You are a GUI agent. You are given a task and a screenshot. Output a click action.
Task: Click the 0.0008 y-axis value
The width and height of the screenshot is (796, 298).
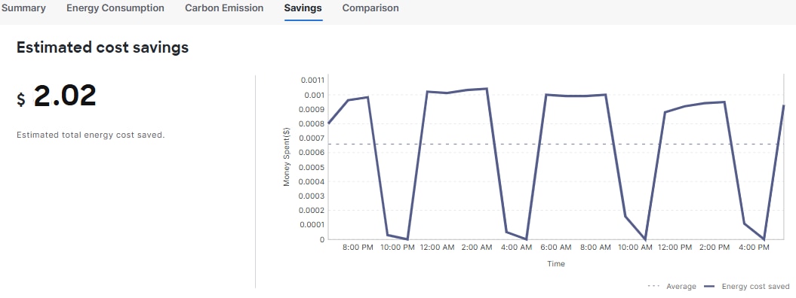click(312, 123)
